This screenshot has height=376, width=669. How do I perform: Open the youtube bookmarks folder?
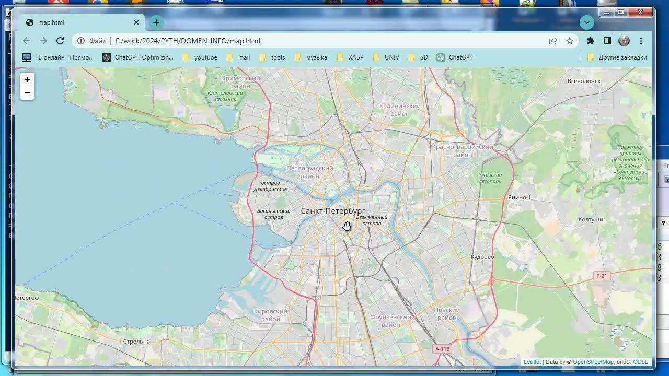click(200, 57)
